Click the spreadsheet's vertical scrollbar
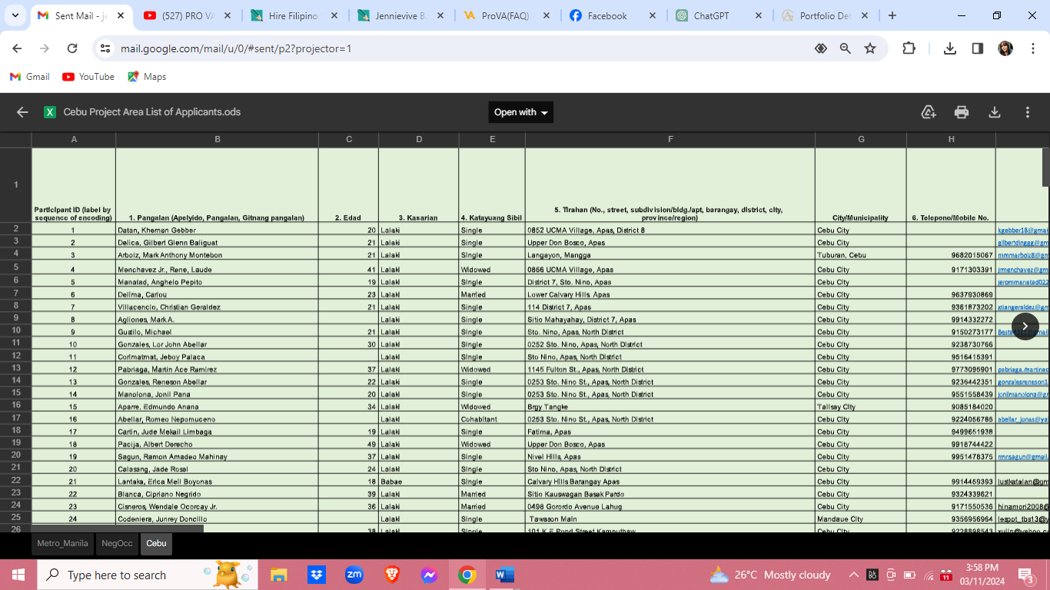The height and width of the screenshot is (590, 1050). pyautogui.click(x=1045, y=167)
